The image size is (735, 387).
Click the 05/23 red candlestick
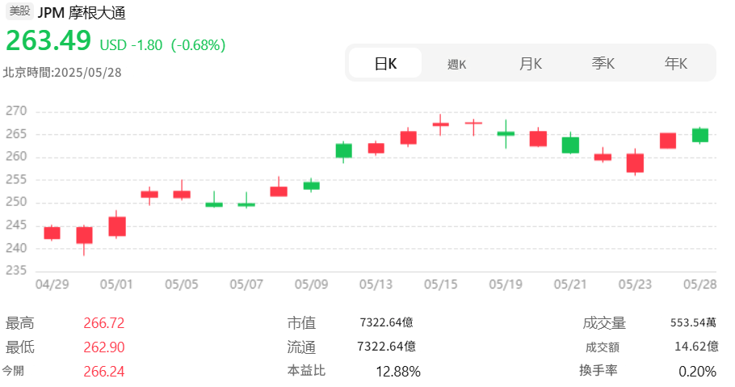coord(635,162)
